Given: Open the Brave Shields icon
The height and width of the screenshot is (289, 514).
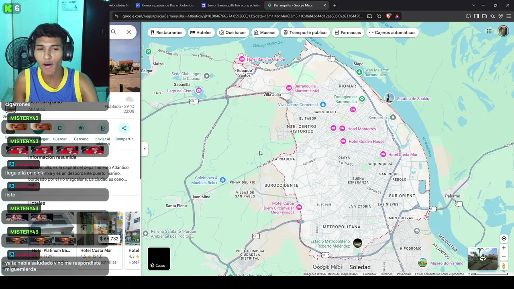Looking at the screenshot, I should (388, 16).
